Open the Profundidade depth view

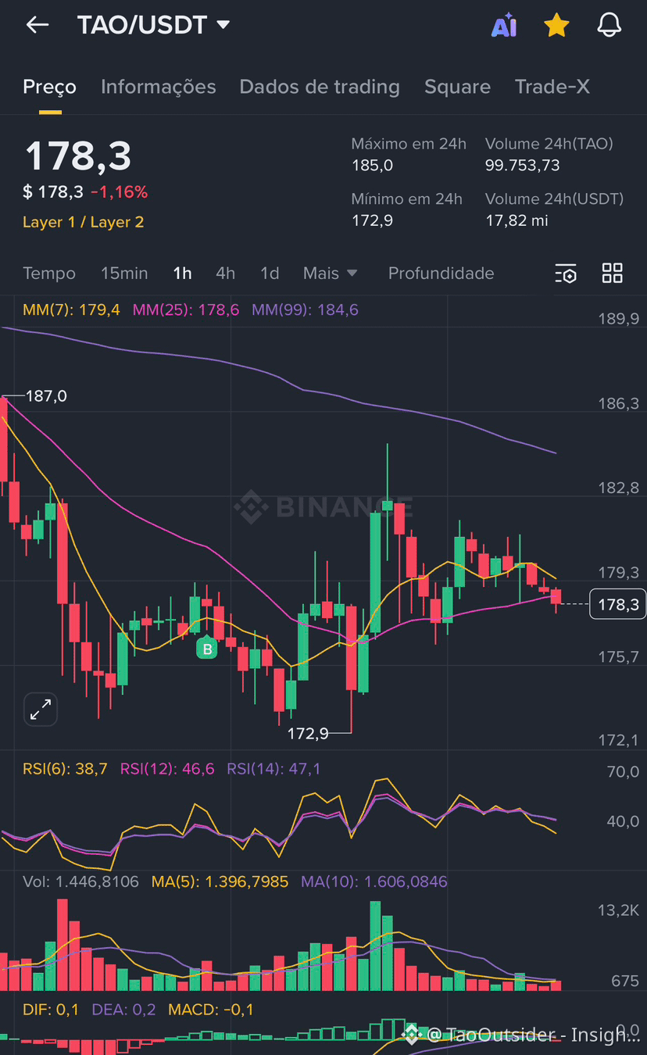click(x=441, y=274)
